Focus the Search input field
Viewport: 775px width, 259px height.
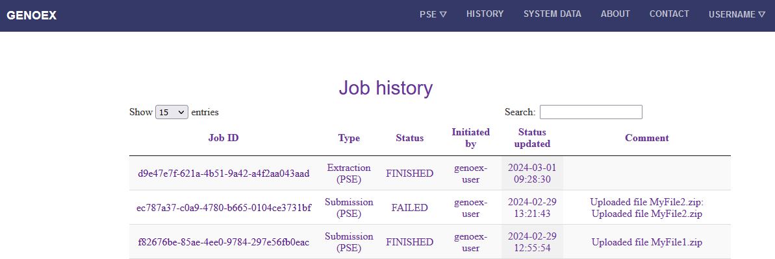591,112
